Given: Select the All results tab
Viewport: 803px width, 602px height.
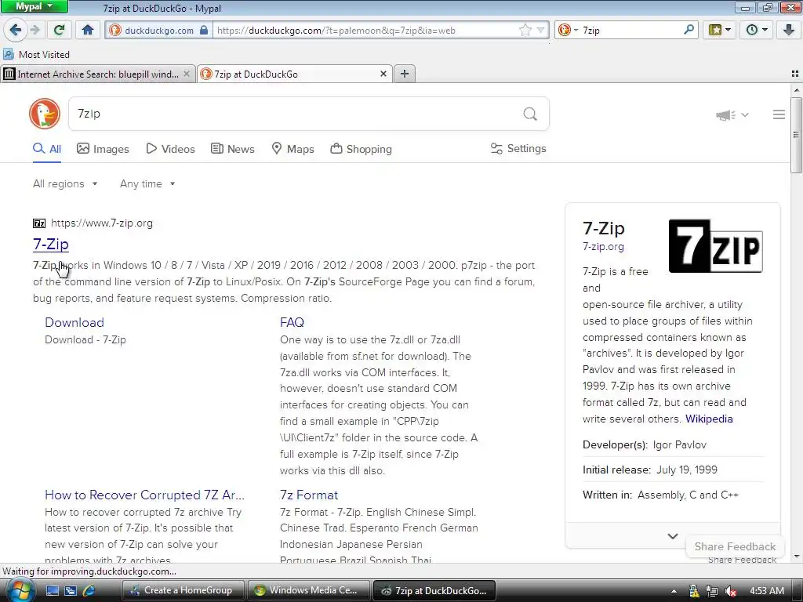Looking at the screenshot, I should [47, 149].
